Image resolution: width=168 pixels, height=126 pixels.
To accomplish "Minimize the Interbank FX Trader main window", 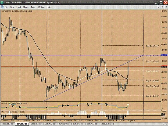I will [x=156, y=3].
